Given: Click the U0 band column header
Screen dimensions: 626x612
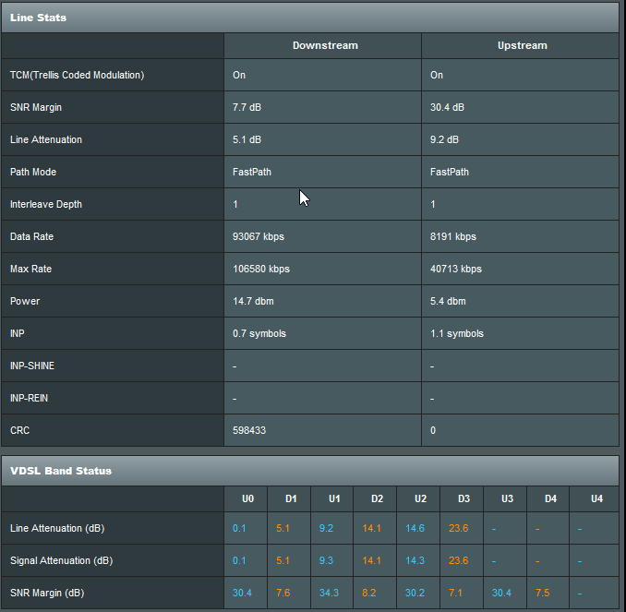Looking at the screenshot, I should click(x=247, y=498).
